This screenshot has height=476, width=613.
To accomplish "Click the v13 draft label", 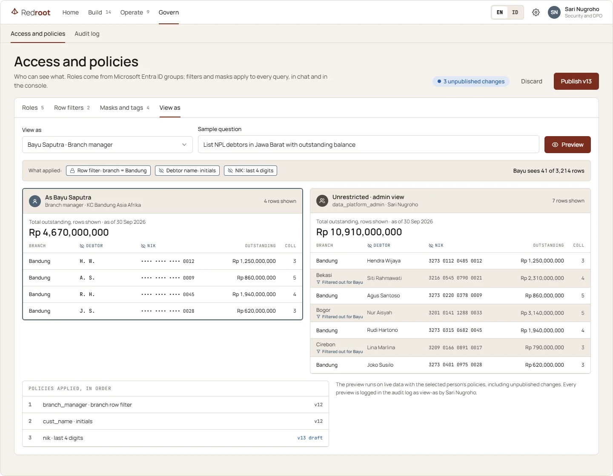I will click(x=310, y=438).
